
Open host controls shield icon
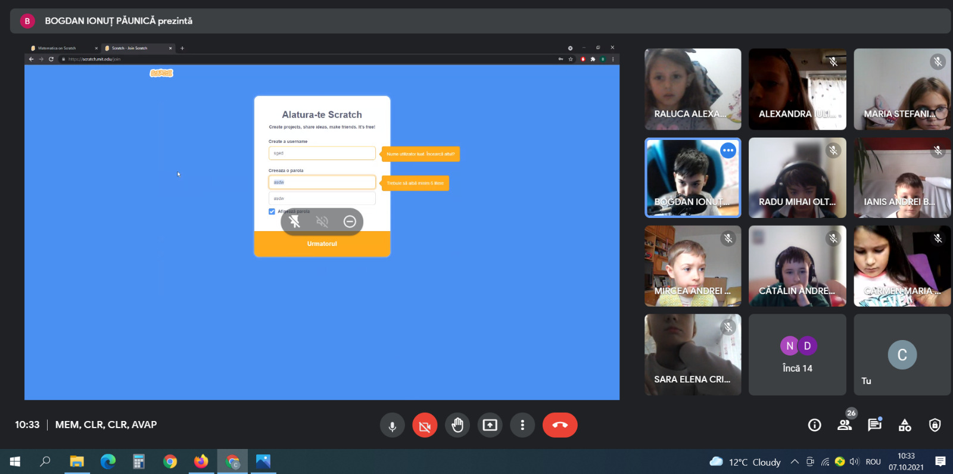935,425
